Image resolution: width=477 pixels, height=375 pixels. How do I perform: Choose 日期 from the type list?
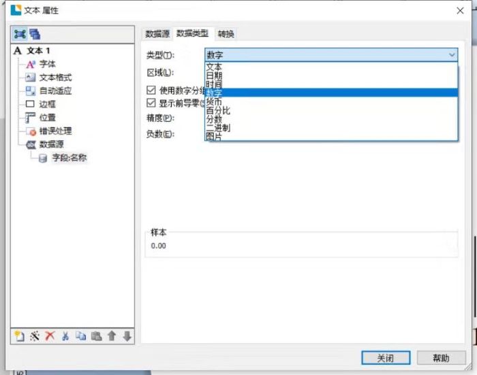click(331, 76)
